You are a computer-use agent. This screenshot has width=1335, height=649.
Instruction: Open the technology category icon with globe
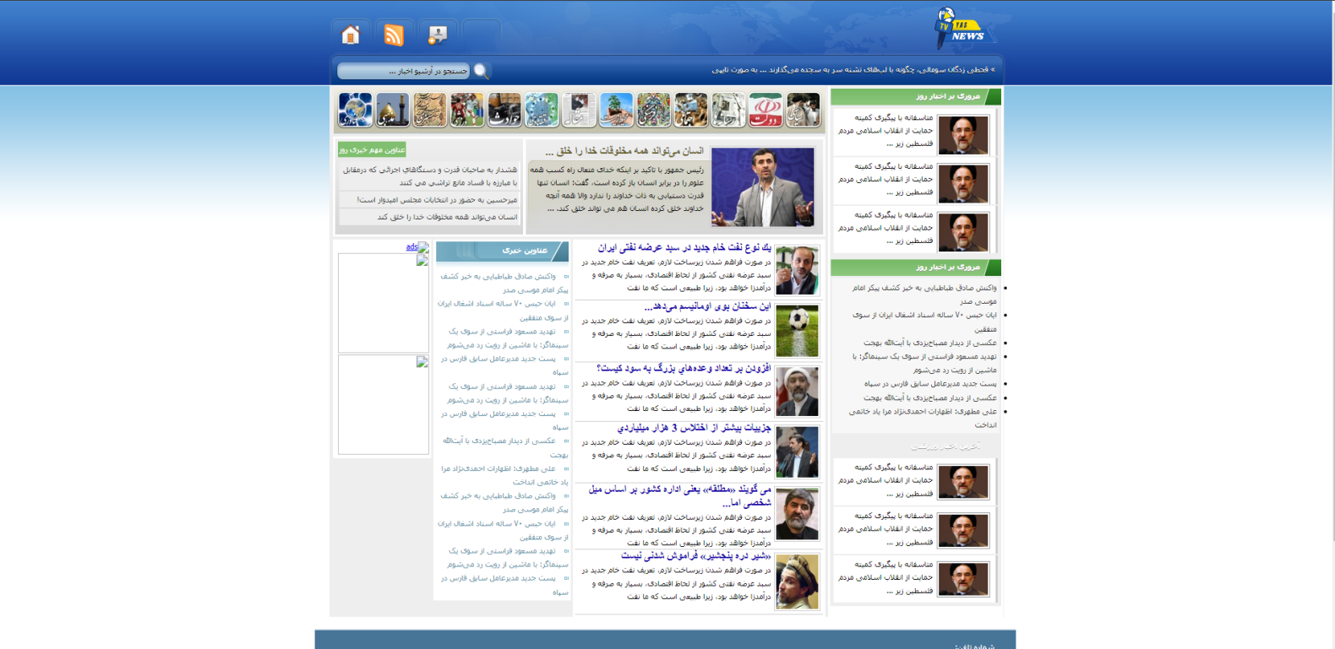click(355, 111)
